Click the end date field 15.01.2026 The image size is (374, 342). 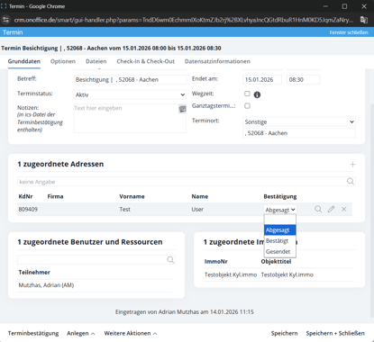[x=262, y=79]
